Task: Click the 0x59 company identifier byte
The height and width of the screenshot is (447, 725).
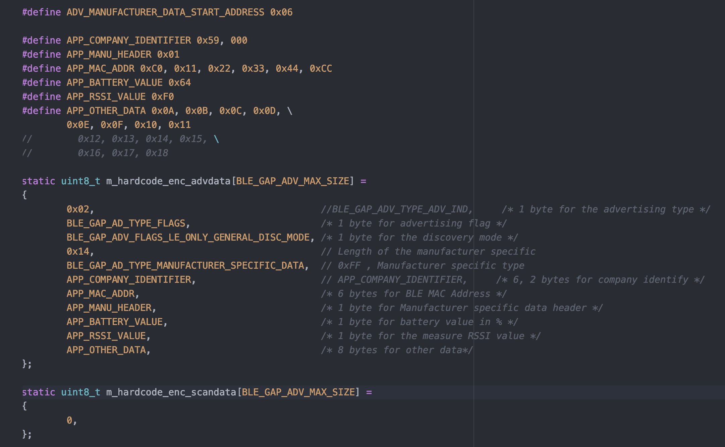Action: click(x=207, y=41)
